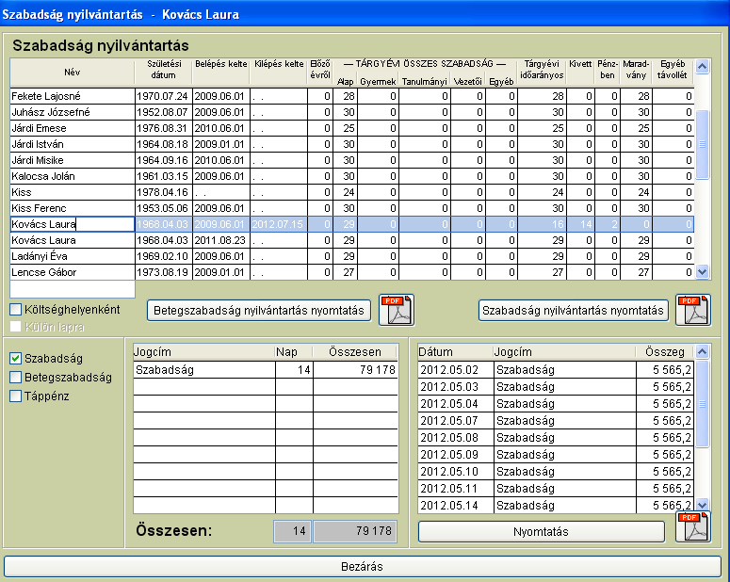The height and width of the screenshot is (582, 730).
Task: Select the 2012.05.09 Szabadság entry
Action: (556, 455)
